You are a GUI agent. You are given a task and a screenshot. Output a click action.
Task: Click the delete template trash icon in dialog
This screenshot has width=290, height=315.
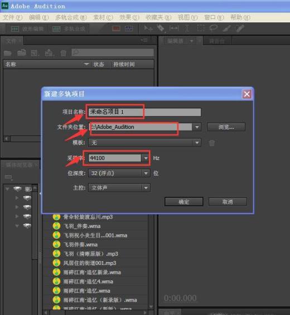point(211,143)
